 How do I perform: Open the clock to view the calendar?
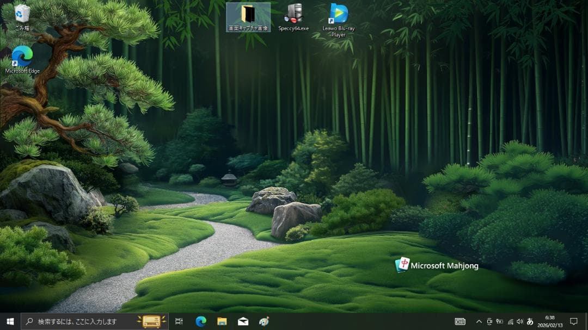(x=550, y=321)
